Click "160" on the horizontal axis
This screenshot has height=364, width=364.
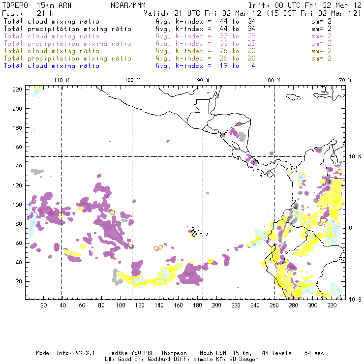(178, 305)
